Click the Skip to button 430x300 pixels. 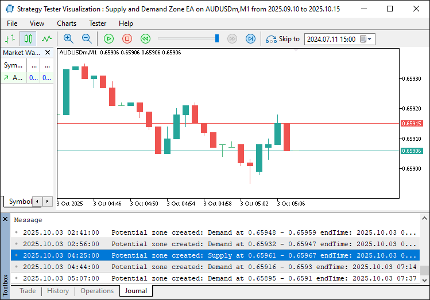tap(282, 39)
